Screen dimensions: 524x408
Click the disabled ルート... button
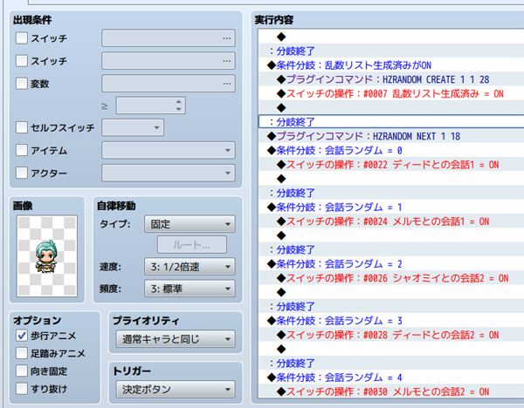point(192,245)
